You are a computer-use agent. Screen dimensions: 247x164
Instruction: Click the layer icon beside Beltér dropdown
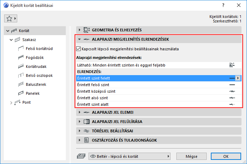pos(81,156)
